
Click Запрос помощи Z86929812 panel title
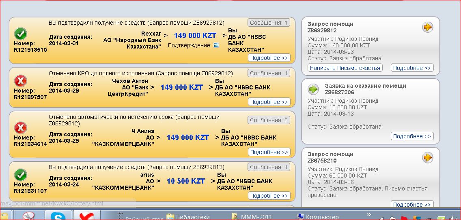[330, 27]
